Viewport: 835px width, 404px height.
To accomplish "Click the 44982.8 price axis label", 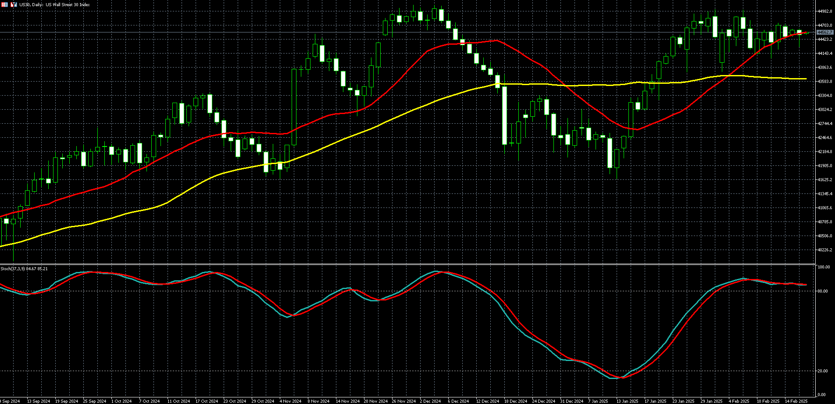I will (825, 11).
